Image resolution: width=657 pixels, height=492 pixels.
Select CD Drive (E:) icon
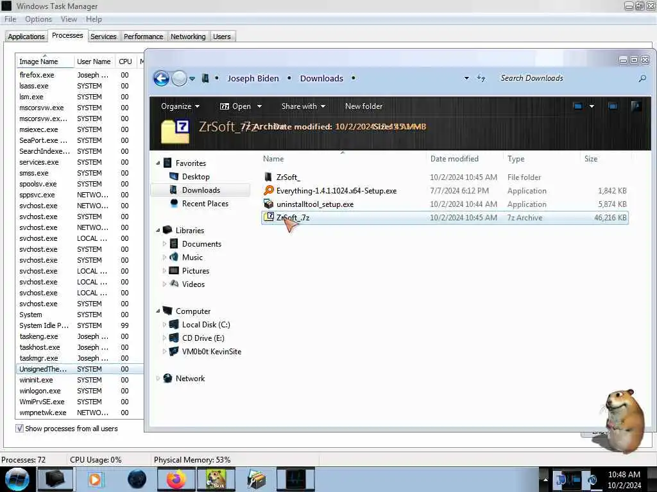pos(174,338)
